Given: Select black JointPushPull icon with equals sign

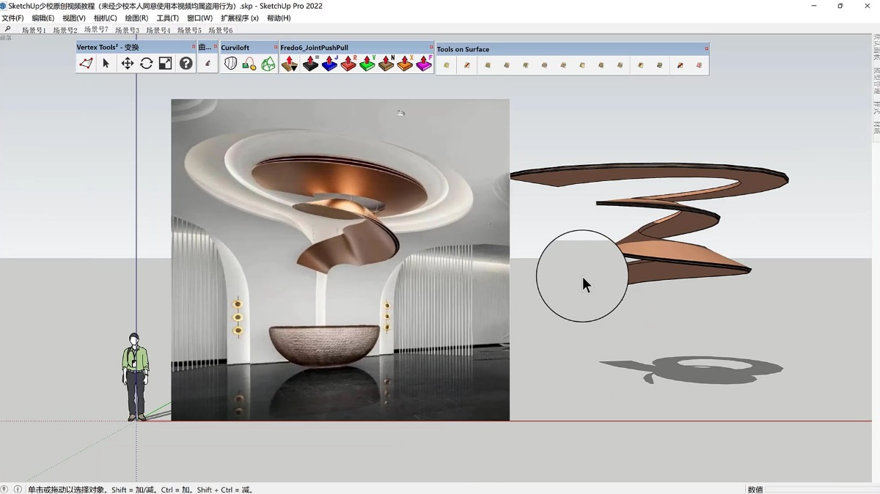Looking at the screenshot, I should coord(310,64).
